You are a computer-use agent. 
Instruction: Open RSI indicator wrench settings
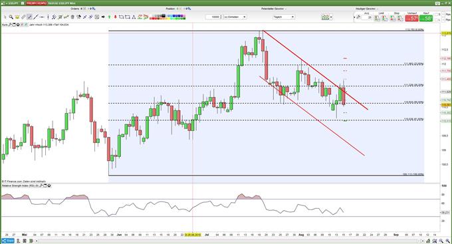coord(41,185)
